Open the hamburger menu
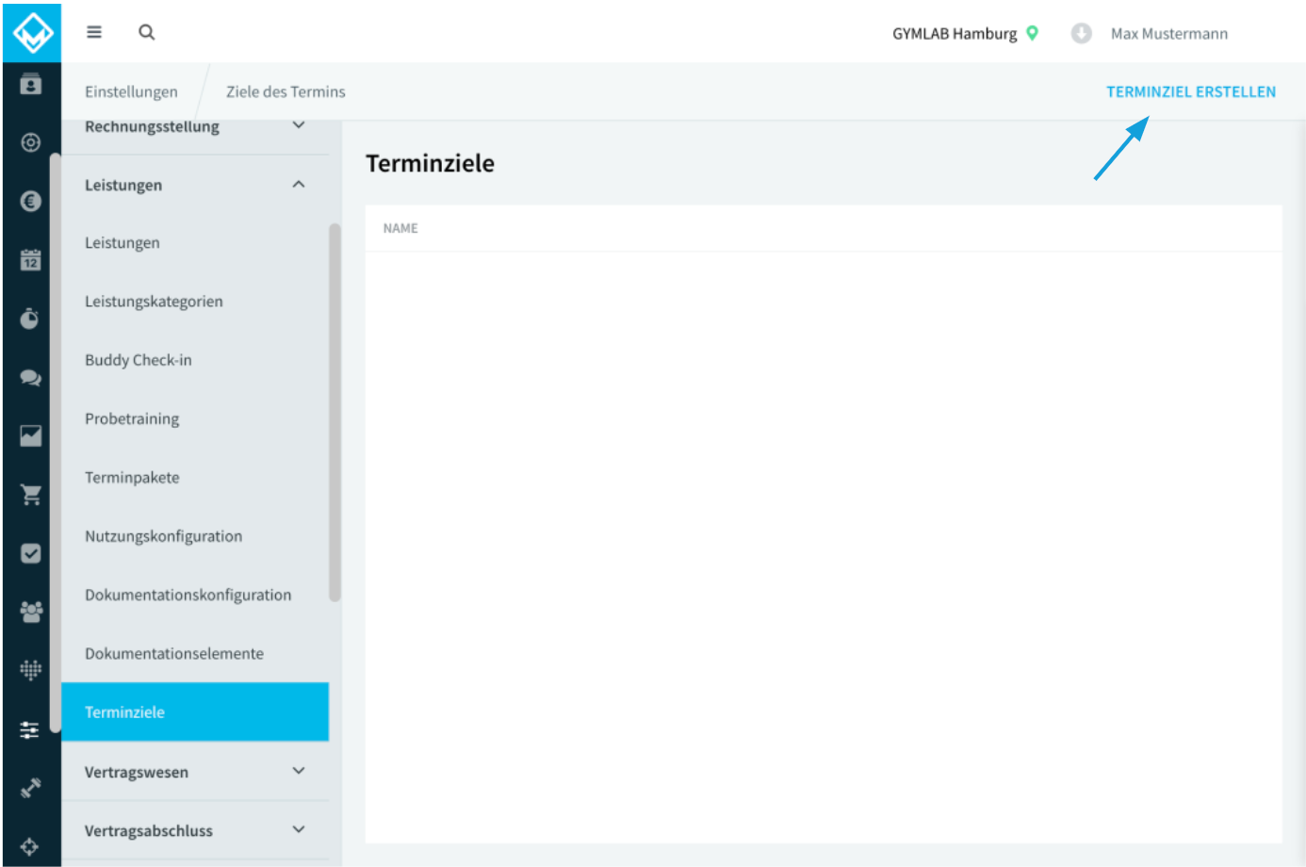 point(94,32)
